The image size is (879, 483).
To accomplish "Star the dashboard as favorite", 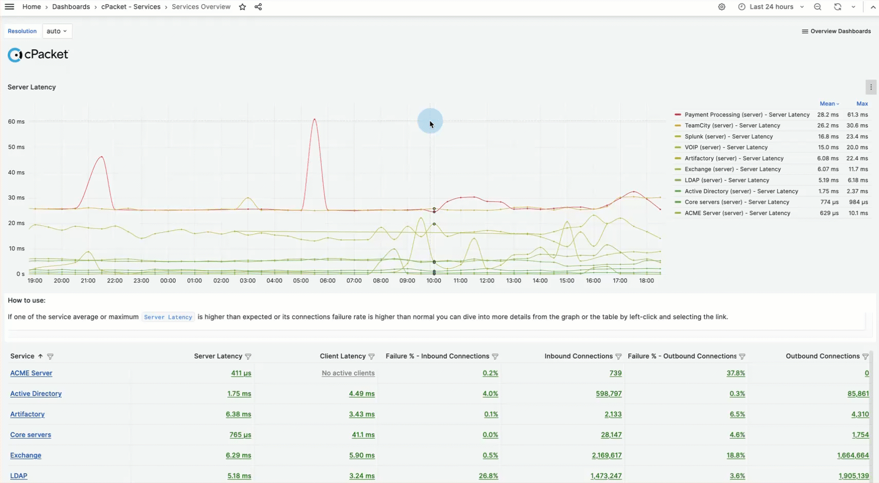I will (x=243, y=7).
